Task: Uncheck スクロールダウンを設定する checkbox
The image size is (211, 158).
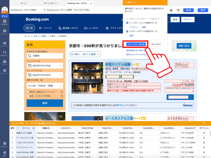Action: [127, 31]
